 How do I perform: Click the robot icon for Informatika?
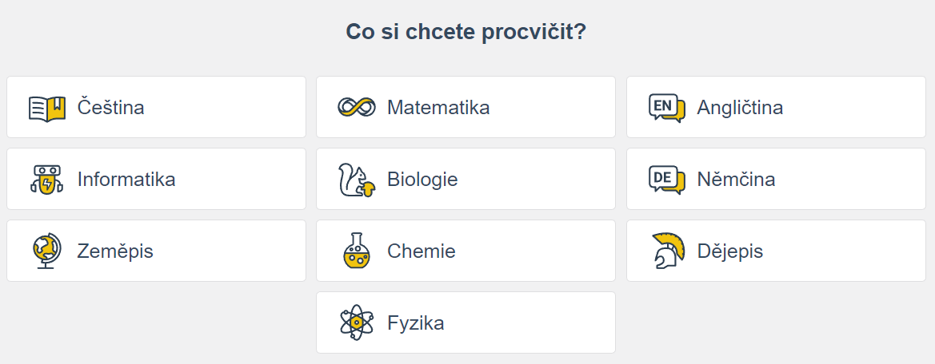tap(46, 180)
